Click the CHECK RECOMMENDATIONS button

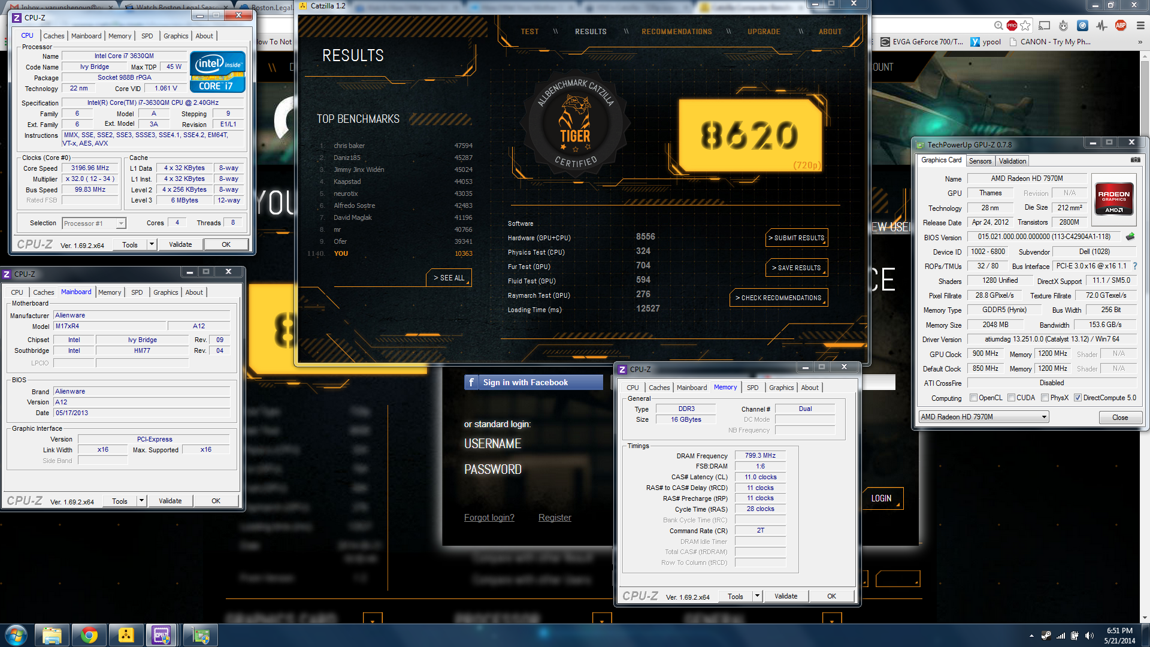click(778, 298)
